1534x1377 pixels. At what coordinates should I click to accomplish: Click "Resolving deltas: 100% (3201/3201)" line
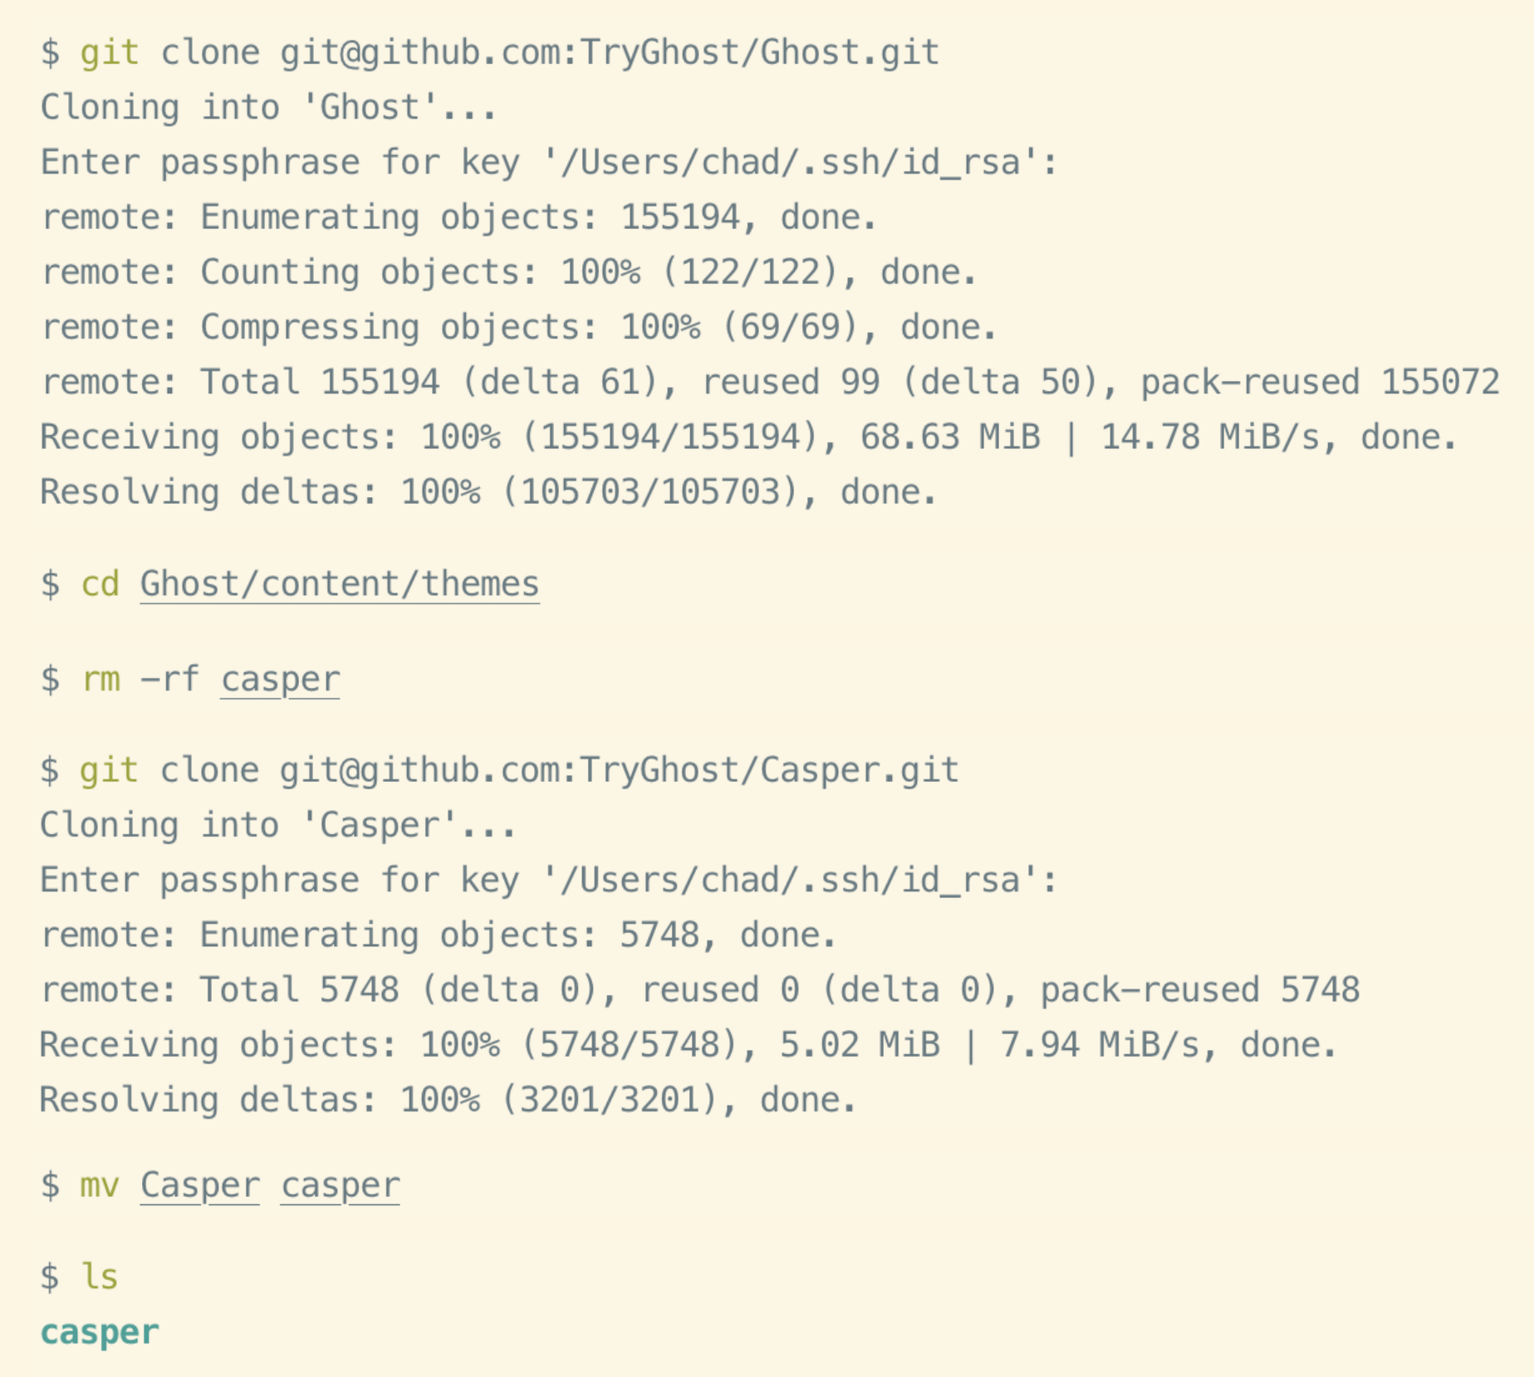tap(448, 1100)
